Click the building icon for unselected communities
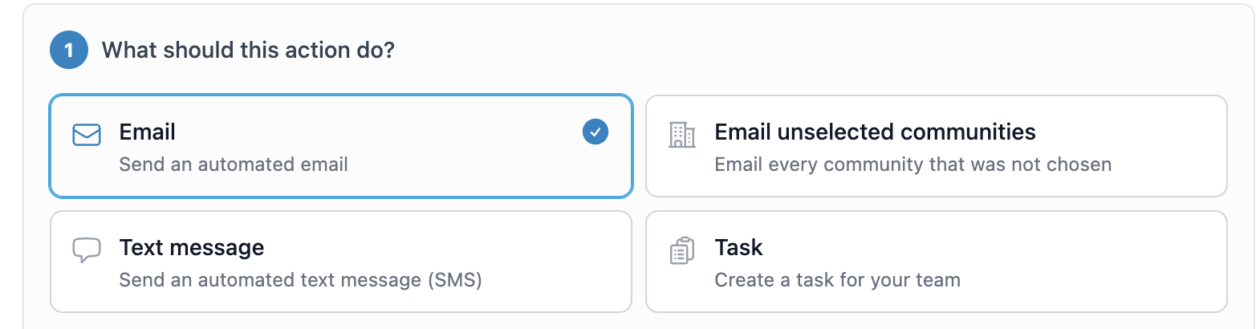1260x329 pixels. click(x=682, y=135)
